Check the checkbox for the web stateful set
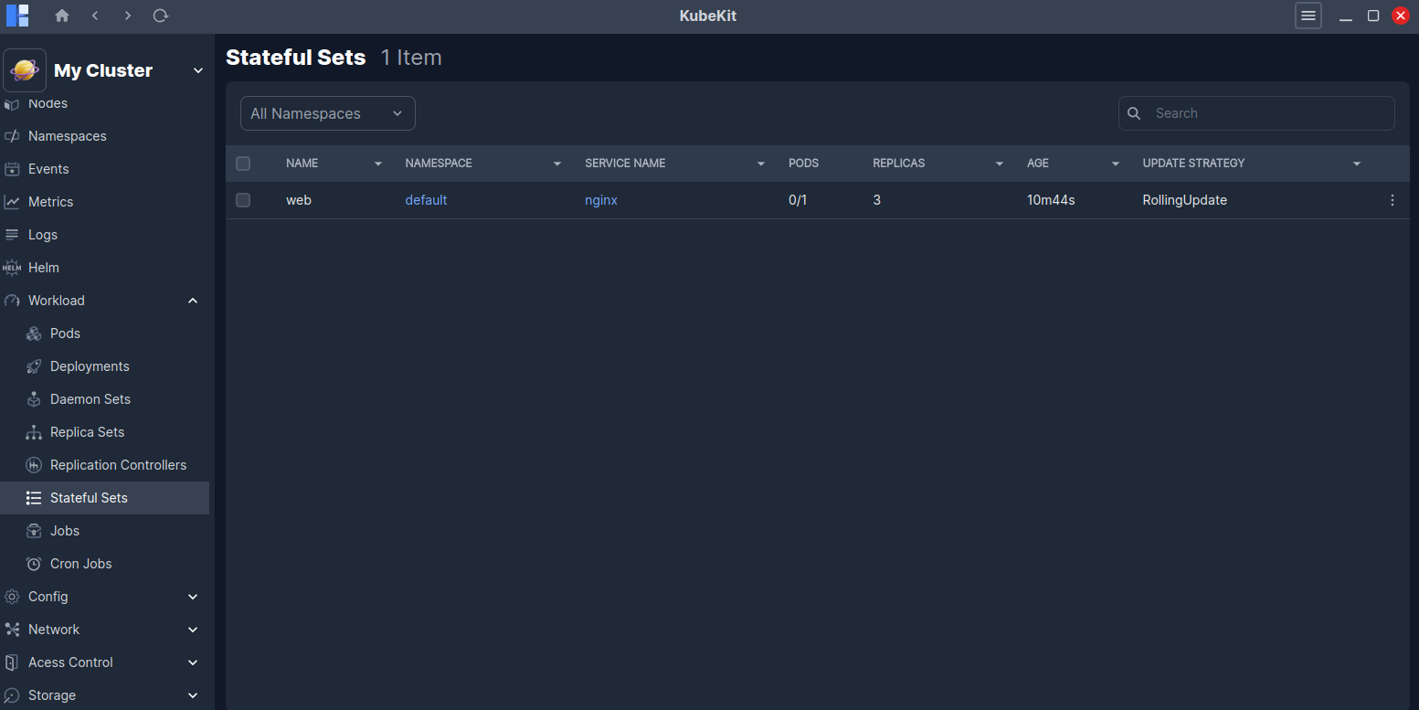 (243, 200)
